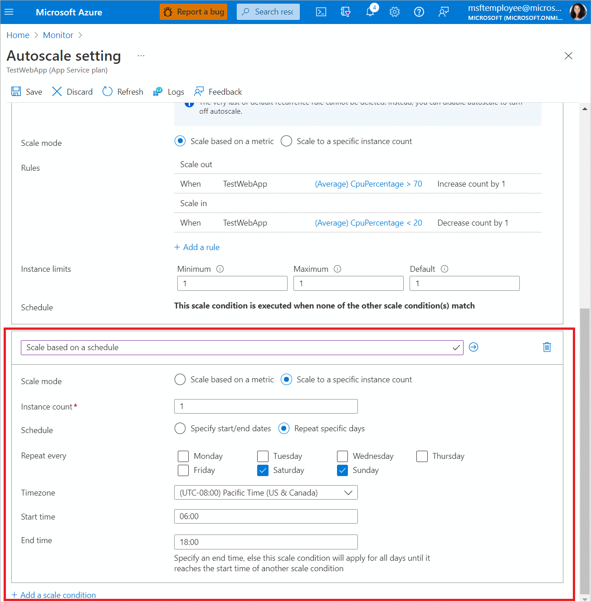Close the Autoscale setting blade

point(568,56)
